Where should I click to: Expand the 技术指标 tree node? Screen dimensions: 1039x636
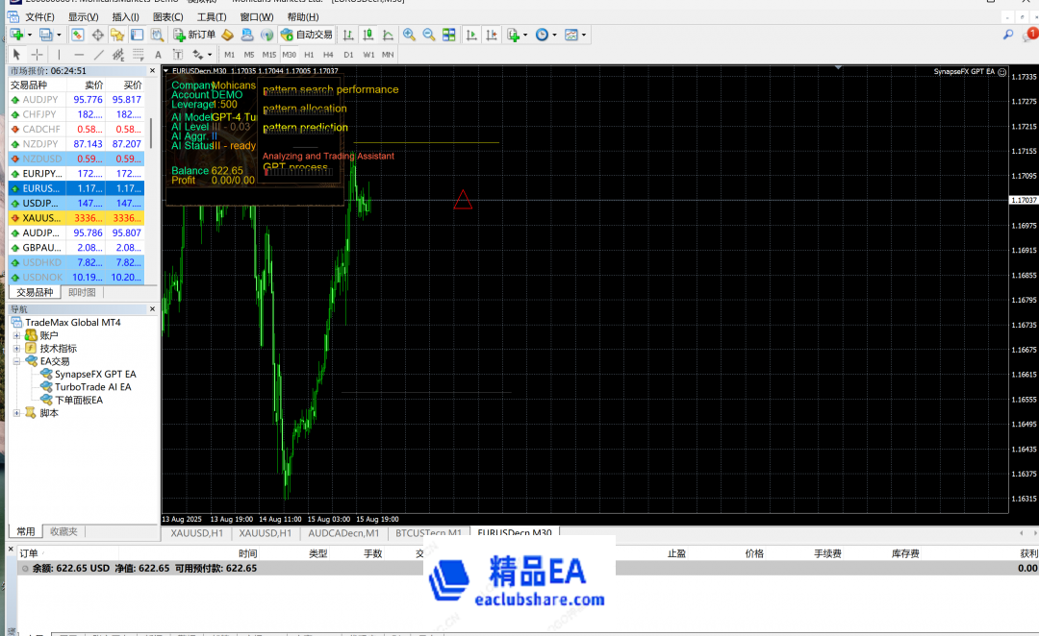coord(16,349)
